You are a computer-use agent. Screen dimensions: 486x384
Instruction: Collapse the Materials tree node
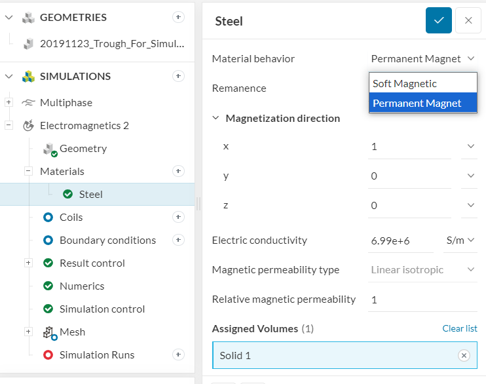(29, 171)
